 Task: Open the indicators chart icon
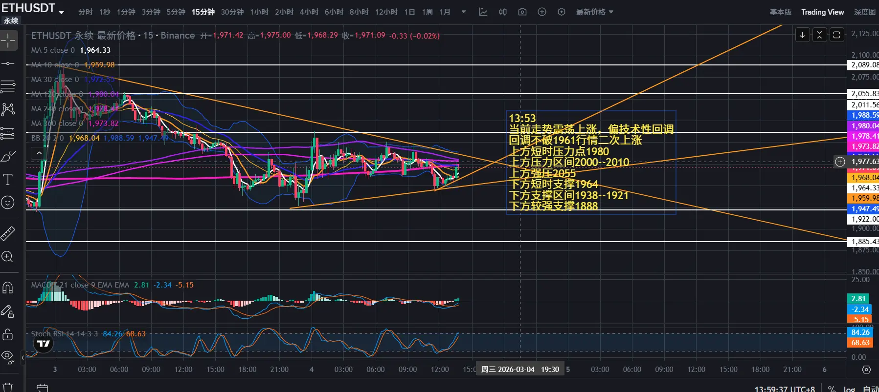483,12
